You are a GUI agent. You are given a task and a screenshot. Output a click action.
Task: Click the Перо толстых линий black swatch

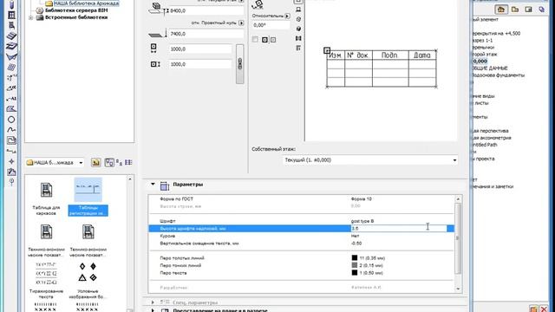[x=355, y=258]
